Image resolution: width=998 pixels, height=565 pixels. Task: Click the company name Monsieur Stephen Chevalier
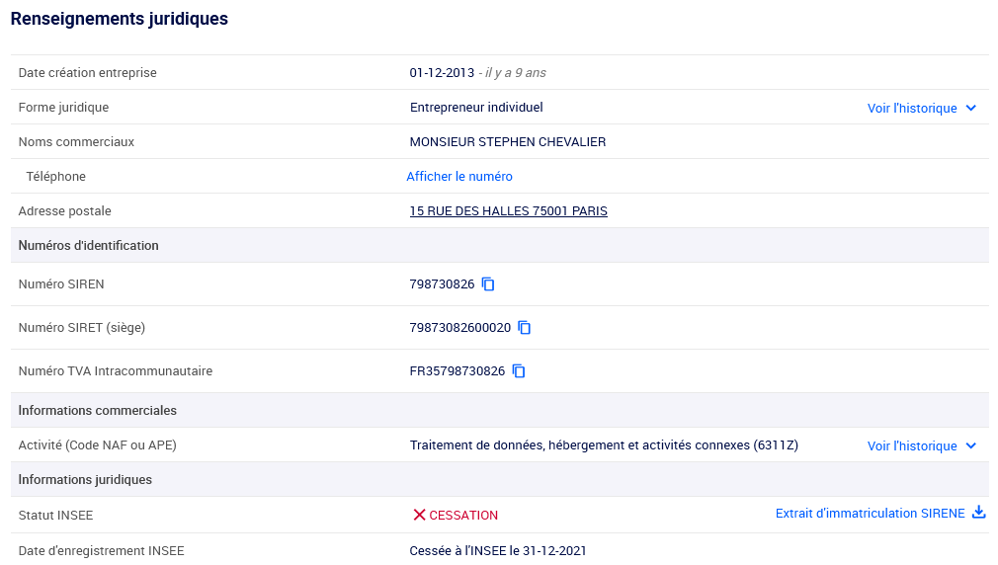coord(507,142)
